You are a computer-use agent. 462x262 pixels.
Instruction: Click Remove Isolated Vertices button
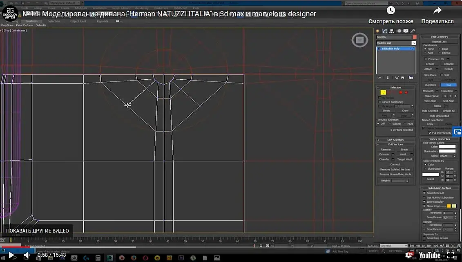(395, 170)
